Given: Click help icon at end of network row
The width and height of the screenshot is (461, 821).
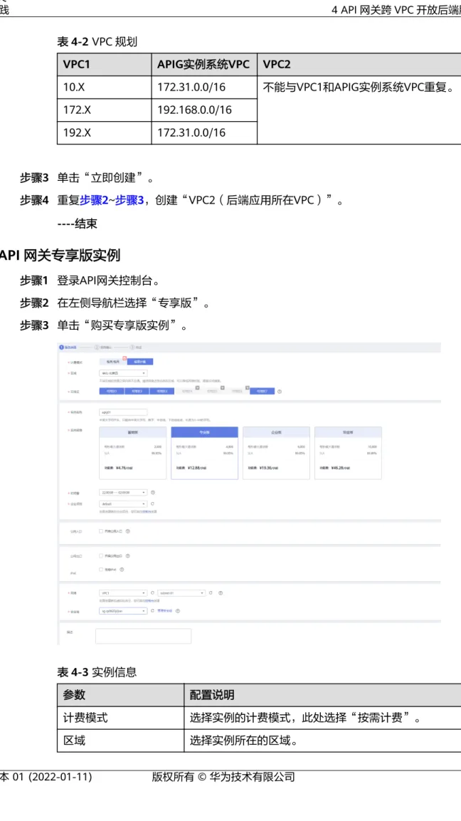Looking at the screenshot, I should (221, 592).
